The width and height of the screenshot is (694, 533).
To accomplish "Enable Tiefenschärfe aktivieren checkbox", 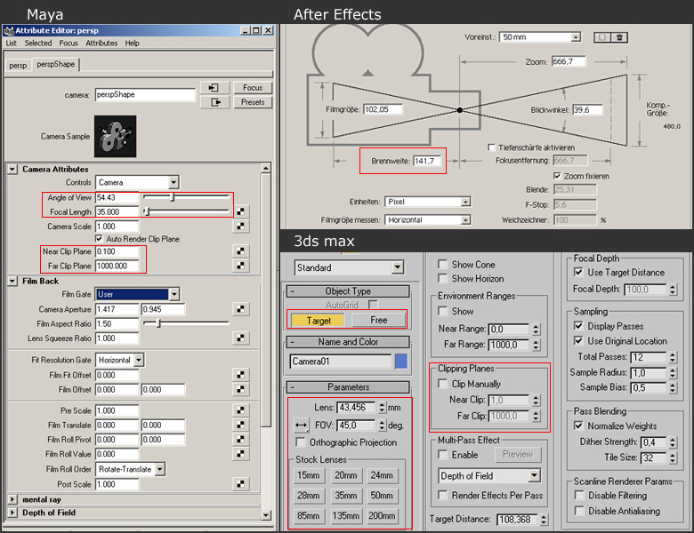I will tap(491, 147).
